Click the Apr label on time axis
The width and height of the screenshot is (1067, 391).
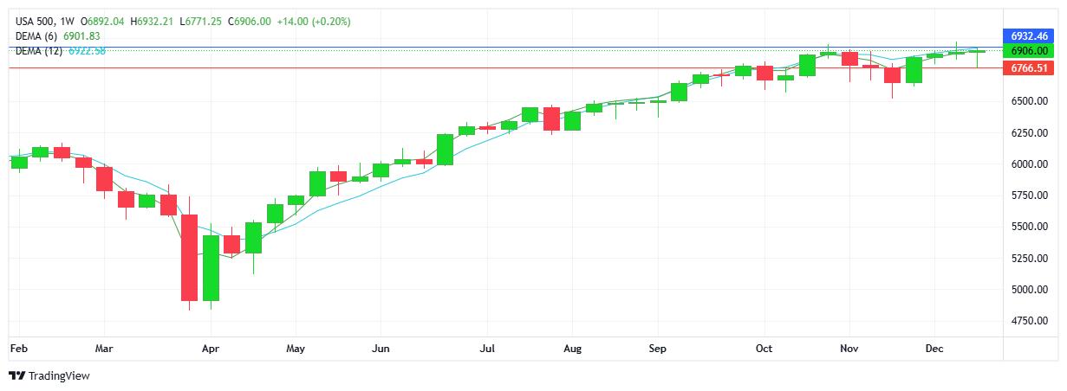pyautogui.click(x=210, y=349)
